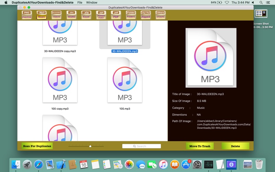Select the 100 copy.mp3 file icon

[x=60, y=80]
